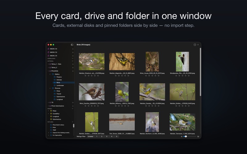Select the Birds folder in Gallery

[x=64, y=83]
